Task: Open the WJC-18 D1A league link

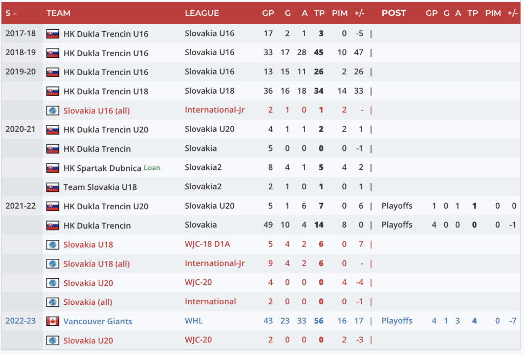Action: 207,245
